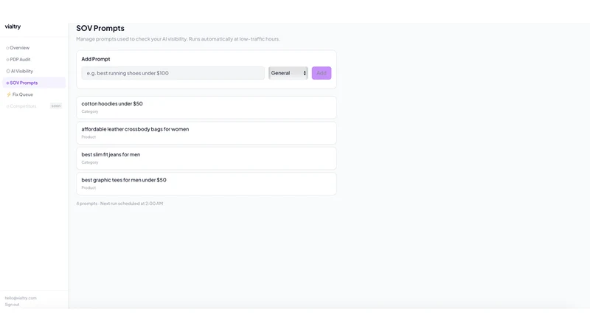590x332 pixels.
Task: Focus the Add Prompt text field
Action: pos(173,73)
